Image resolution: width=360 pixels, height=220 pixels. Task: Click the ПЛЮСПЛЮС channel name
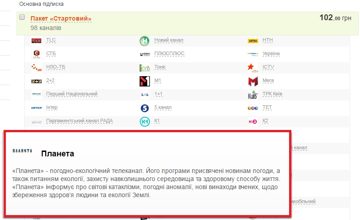click(169, 54)
